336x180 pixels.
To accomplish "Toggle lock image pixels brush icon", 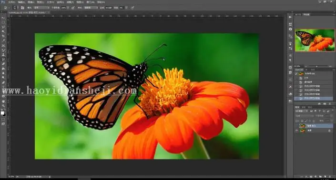I will pos(306,120).
